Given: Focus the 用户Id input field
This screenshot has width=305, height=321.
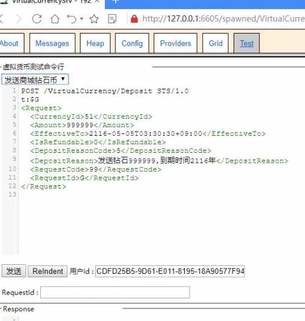Looking at the screenshot, I should tap(170, 271).
